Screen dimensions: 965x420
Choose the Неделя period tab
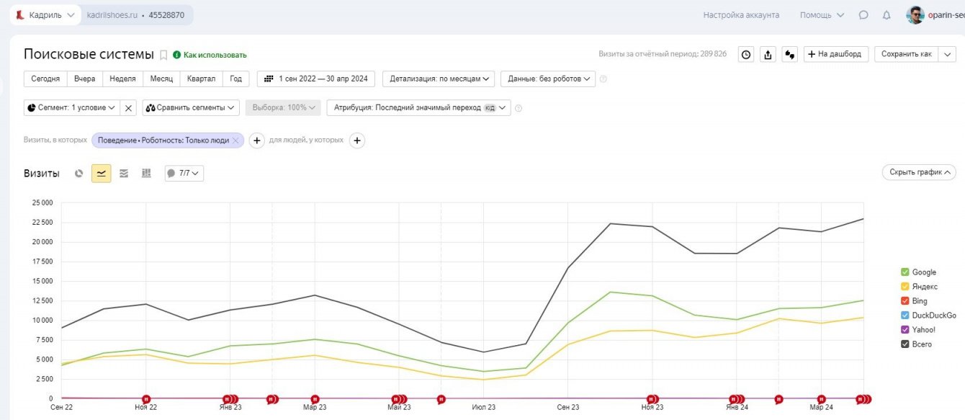click(x=122, y=79)
